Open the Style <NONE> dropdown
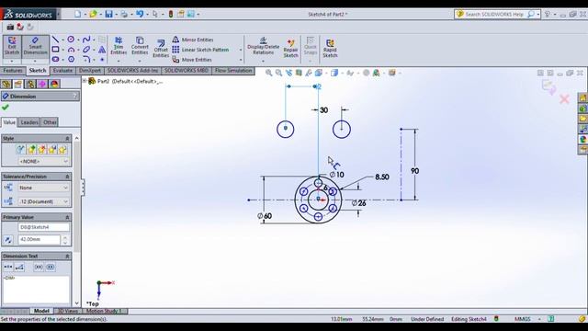Image resolution: width=588 pixels, height=331 pixels. 44,162
